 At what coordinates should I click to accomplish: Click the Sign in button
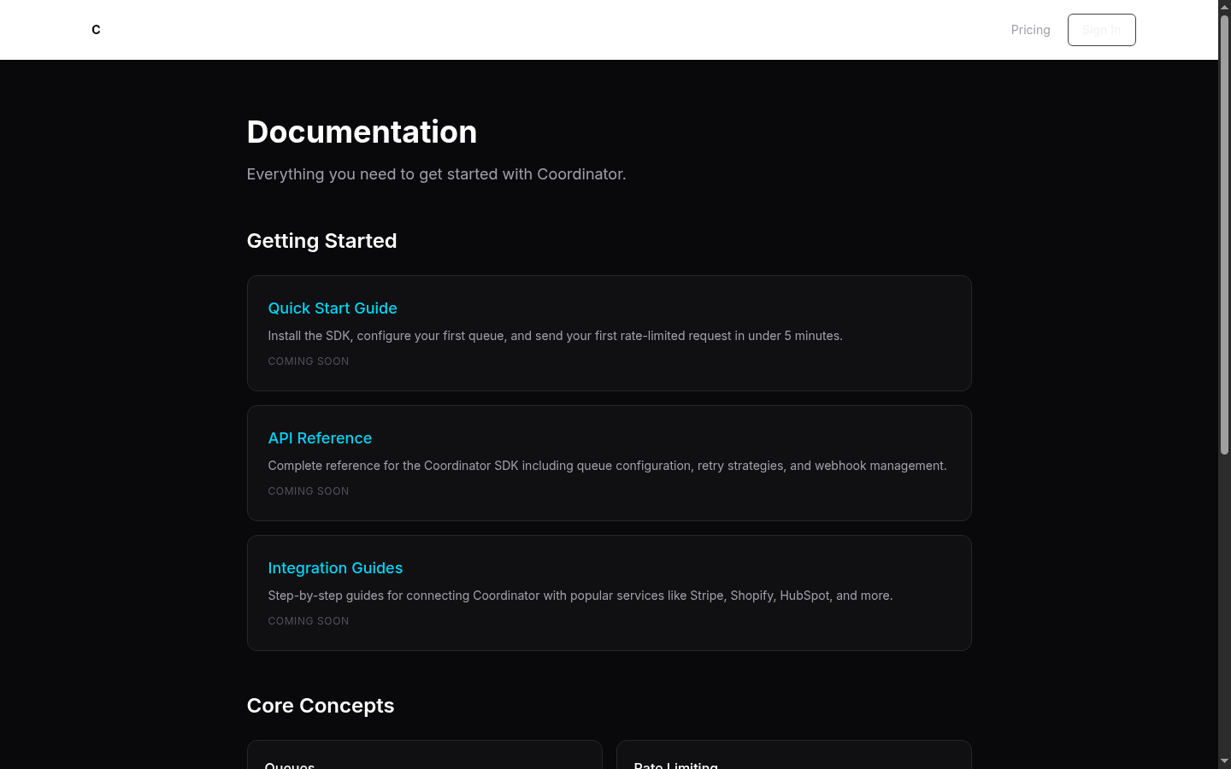point(1101,30)
